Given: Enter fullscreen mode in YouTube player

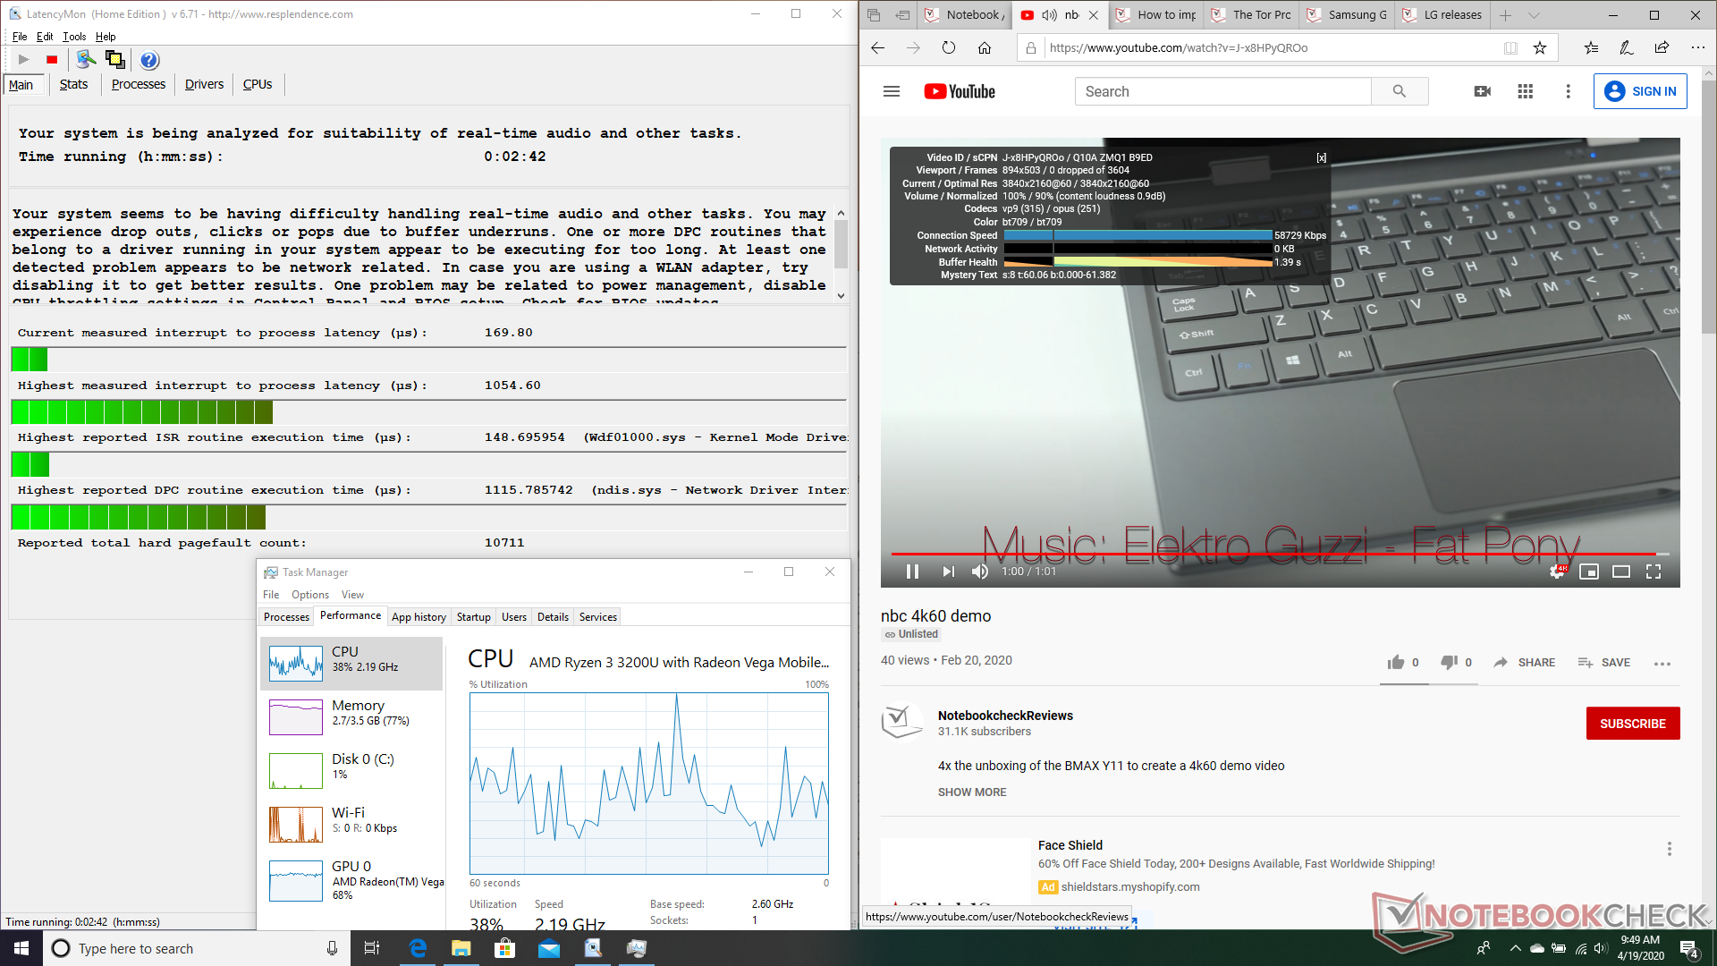Looking at the screenshot, I should click(x=1654, y=572).
